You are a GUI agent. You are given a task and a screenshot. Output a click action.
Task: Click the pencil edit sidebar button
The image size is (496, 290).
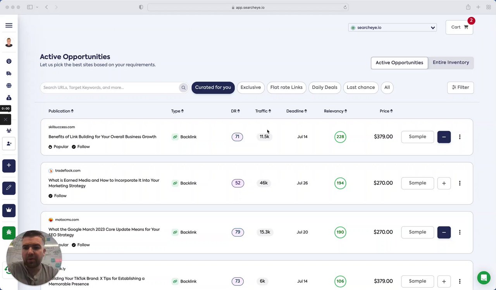9,188
